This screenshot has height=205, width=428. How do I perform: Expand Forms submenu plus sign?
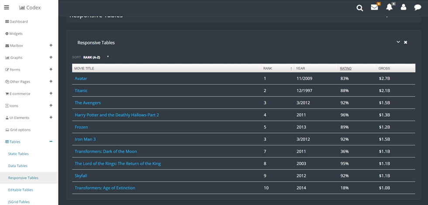click(51, 69)
